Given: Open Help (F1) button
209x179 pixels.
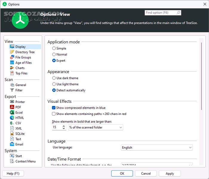Looking at the screenshot, I should 13,173.
